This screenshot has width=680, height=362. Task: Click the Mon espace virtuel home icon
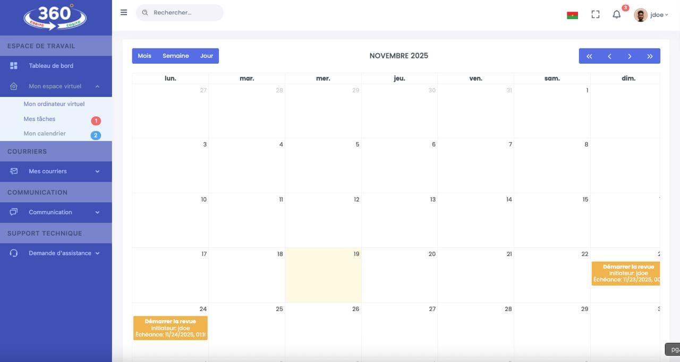(x=11, y=85)
